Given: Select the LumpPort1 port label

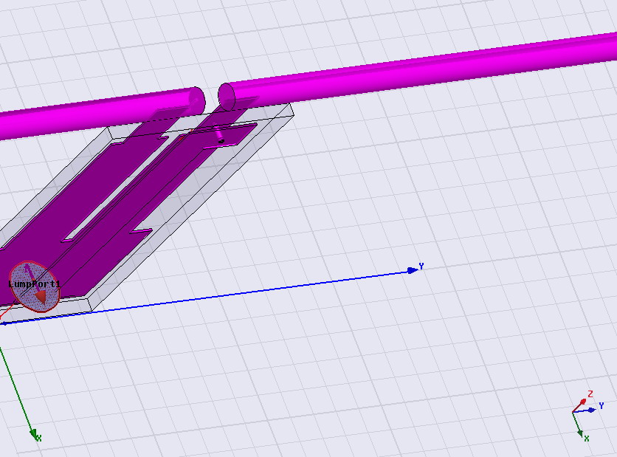Looking at the screenshot, I should [34, 284].
